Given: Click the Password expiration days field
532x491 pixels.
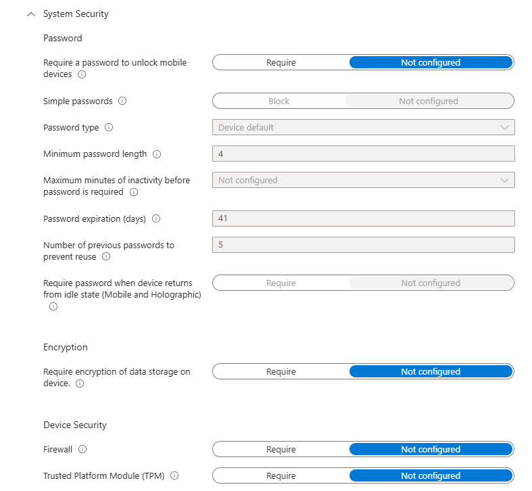Looking at the screenshot, I should [x=363, y=219].
